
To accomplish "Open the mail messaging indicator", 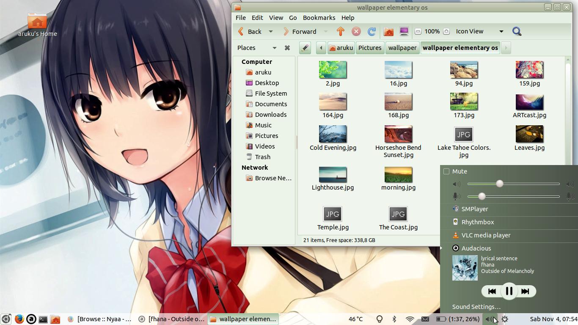I will 425,319.
